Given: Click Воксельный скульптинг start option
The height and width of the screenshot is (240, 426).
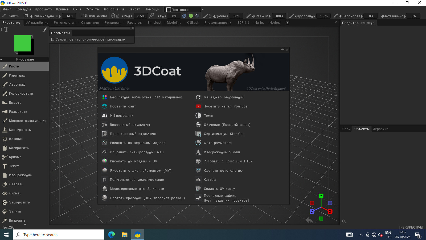Looking at the screenshot, I should 130,125.
